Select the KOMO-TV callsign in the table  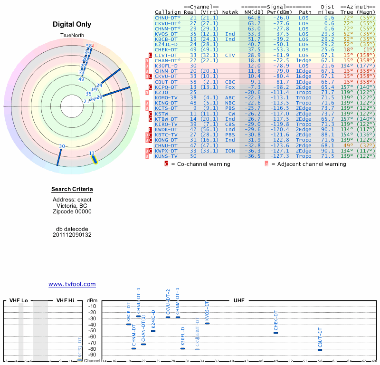pyautogui.click(x=166, y=98)
